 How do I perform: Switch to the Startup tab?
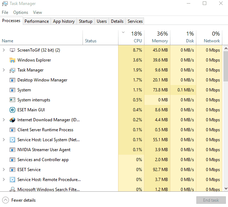86,21
